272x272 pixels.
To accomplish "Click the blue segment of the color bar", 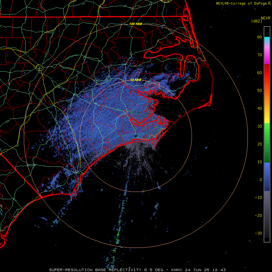I will point(267,177).
